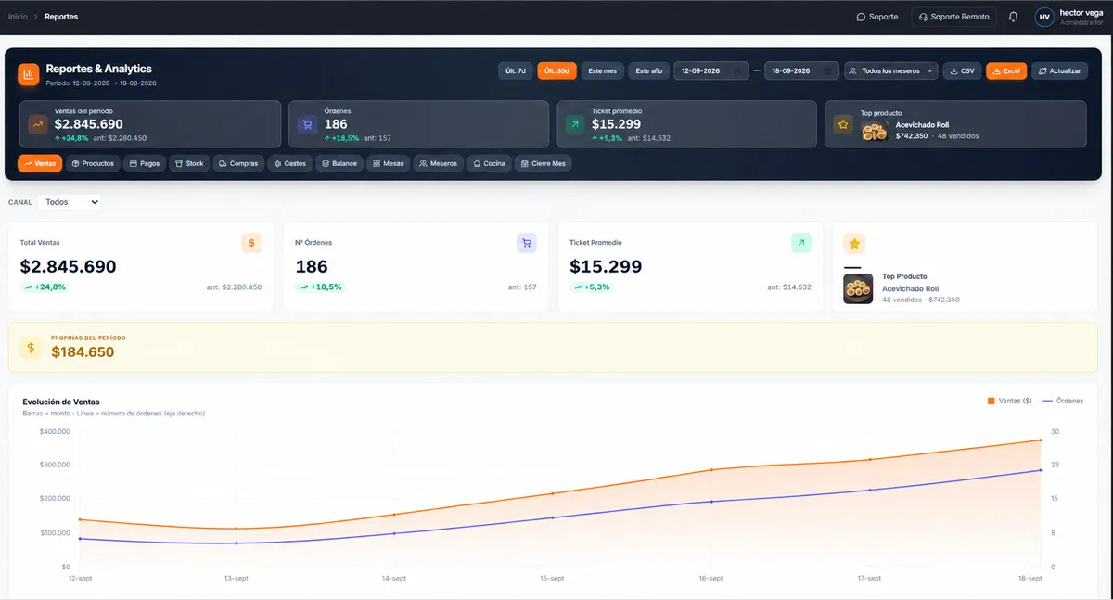
Task: Open the Soporte chat link
Action: point(877,17)
